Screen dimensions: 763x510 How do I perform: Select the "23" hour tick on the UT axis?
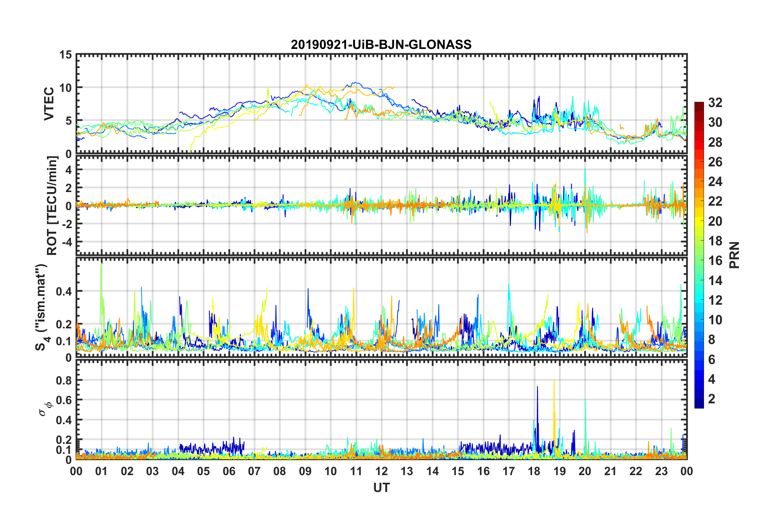[x=662, y=471]
